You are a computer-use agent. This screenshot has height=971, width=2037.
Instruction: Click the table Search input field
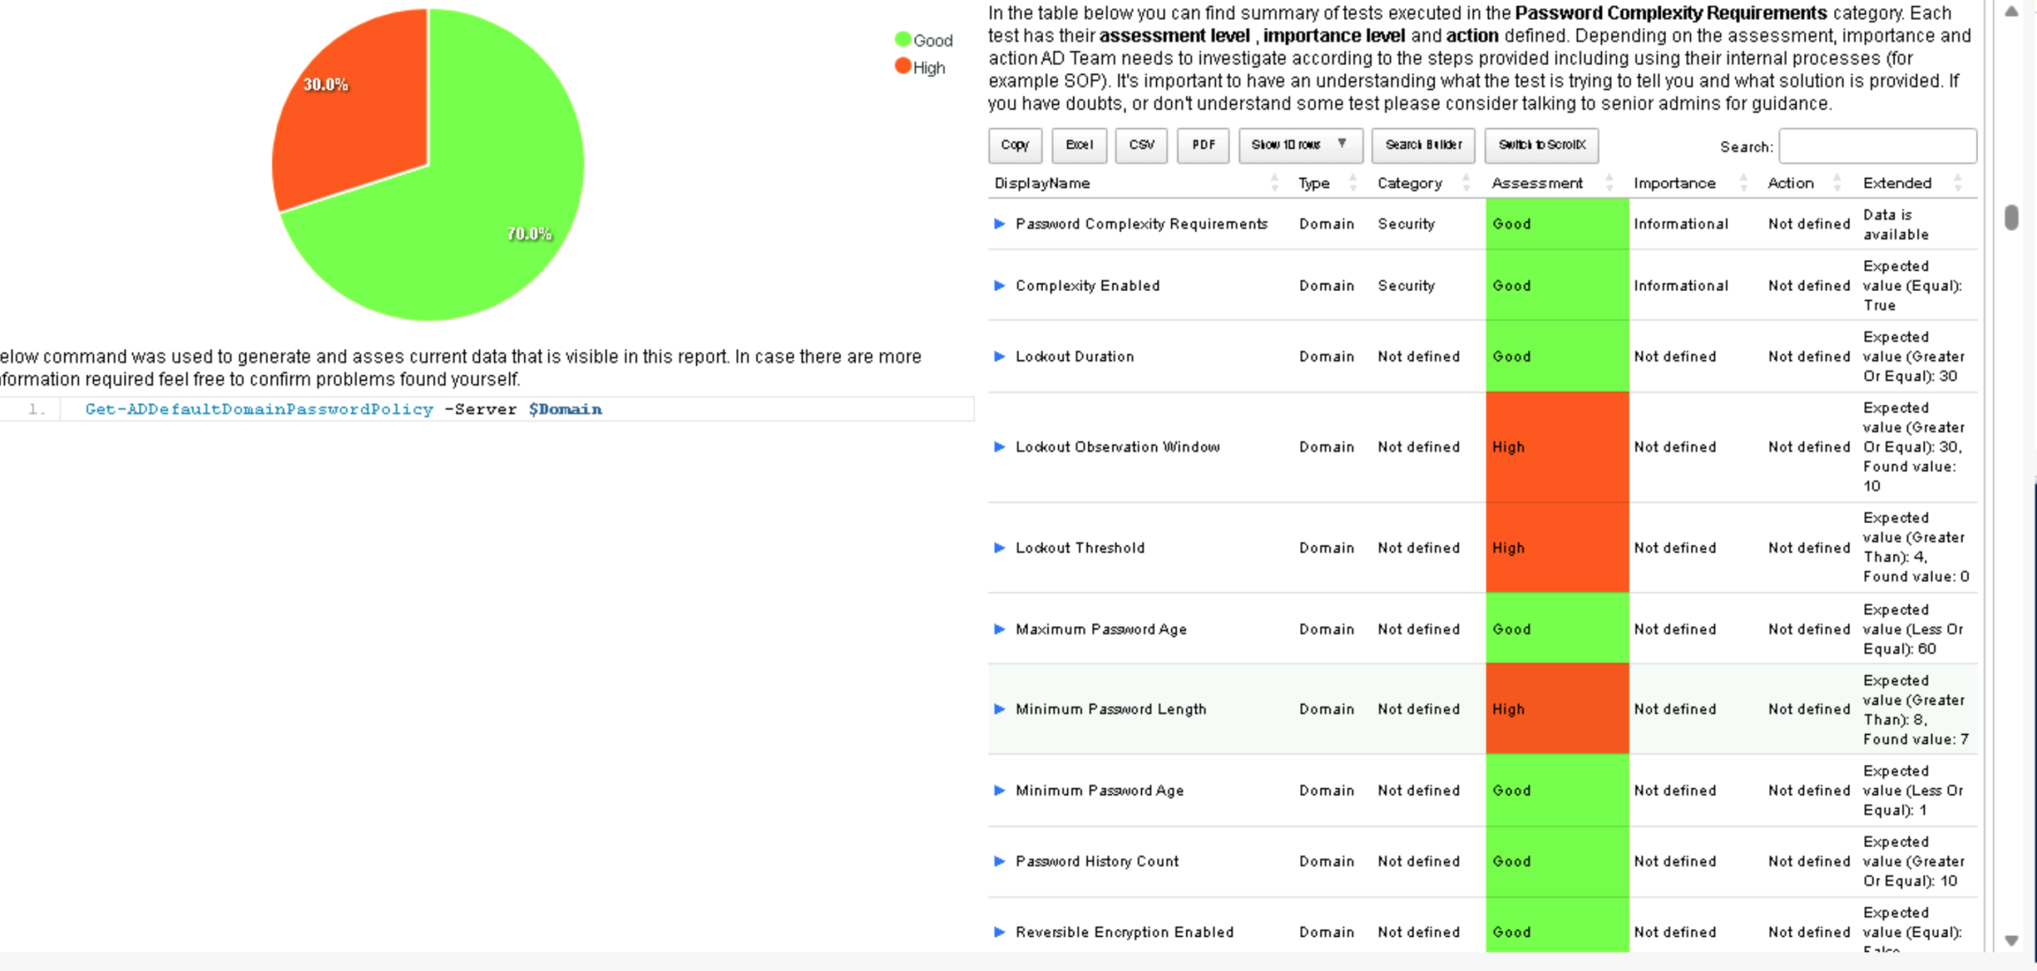[1877, 146]
